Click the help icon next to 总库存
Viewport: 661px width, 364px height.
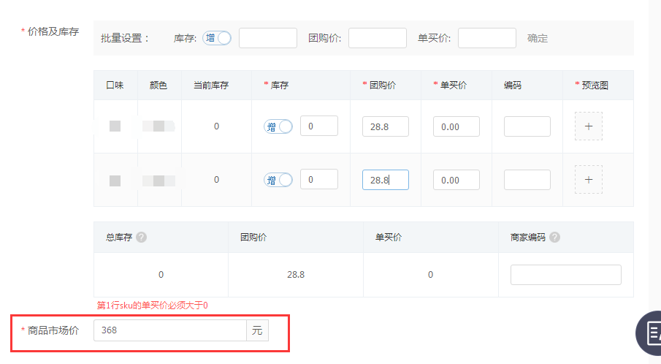pyautogui.click(x=141, y=237)
